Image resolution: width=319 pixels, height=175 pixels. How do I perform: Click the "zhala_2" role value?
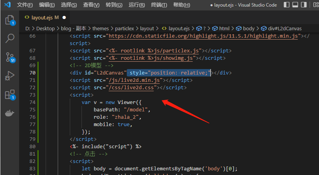[x=125, y=117]
